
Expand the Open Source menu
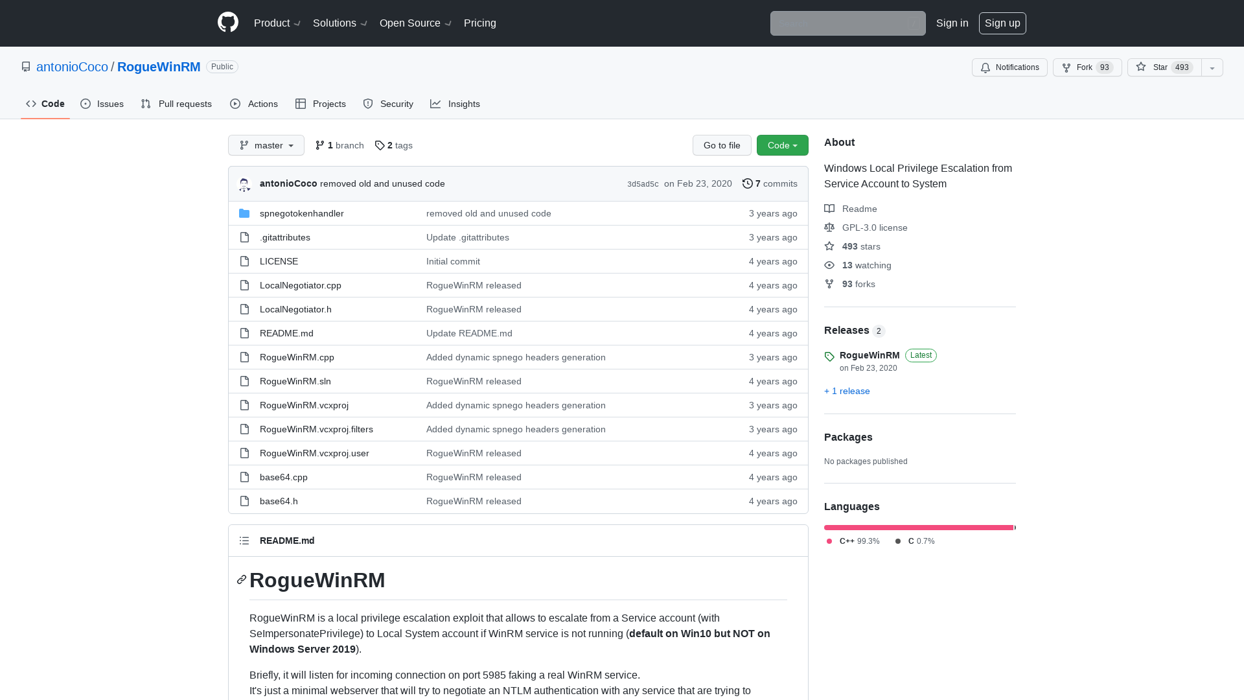(415, 23)
